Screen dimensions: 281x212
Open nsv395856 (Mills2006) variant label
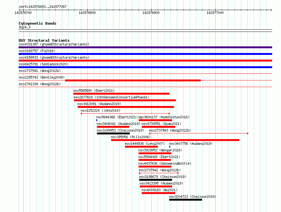pyautogui.click(x=131, y=137)
